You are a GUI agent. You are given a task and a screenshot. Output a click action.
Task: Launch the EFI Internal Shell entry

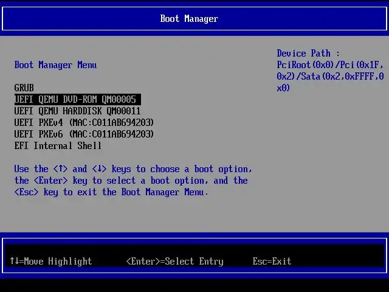coord(58,146)
